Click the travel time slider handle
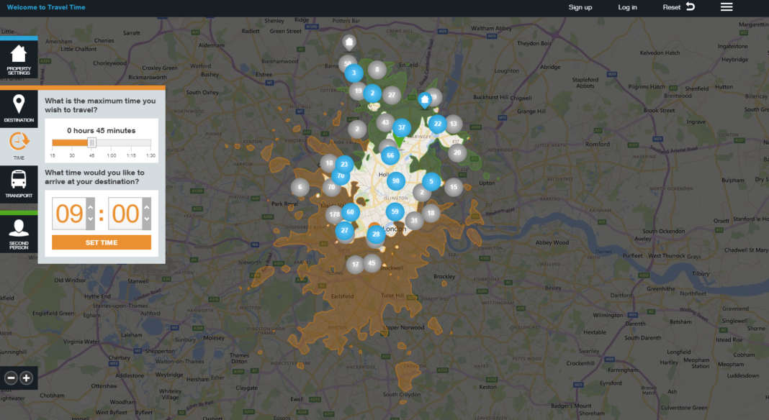Screen dimensions: 769x420 (91, 142)
